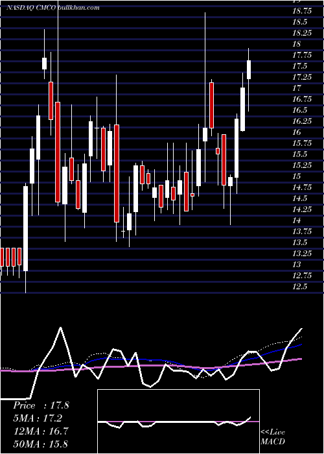
Task: Click the 17.25 price axis label
Action: (303, 77)
